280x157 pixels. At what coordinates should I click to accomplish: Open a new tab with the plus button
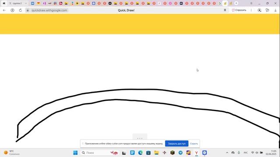pos(236,3)
